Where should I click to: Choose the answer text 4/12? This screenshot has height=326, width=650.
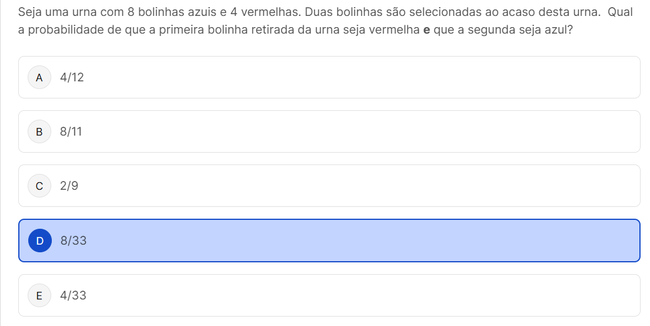72,77
